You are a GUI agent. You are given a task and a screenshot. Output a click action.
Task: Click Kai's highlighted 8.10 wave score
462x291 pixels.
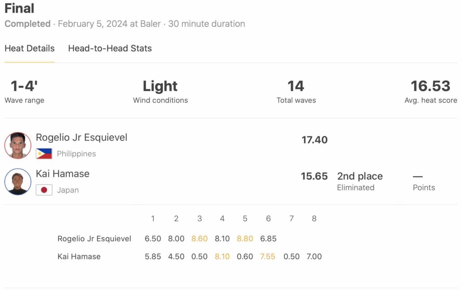click(222, 256)
